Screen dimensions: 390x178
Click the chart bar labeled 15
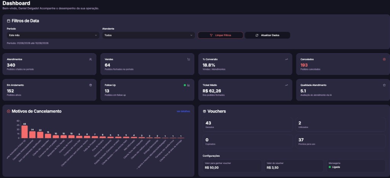pos(48,136)
